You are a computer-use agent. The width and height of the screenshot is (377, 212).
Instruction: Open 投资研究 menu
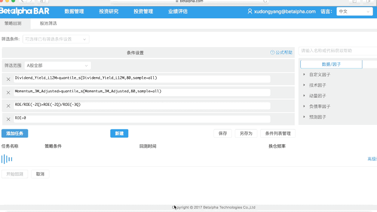pyautogui.click(x=109, y=11)
